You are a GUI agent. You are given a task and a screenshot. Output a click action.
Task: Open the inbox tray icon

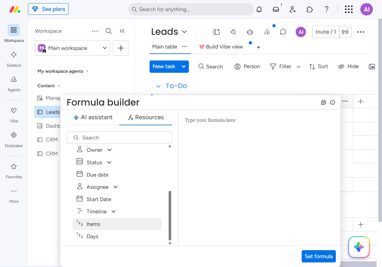pyautogui.click(x=276, y=9)
